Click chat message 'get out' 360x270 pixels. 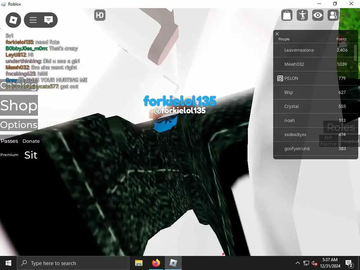click(x=69, y=86)
